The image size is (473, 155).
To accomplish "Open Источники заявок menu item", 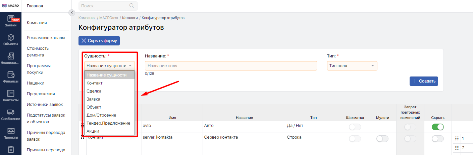I will 45,105.
